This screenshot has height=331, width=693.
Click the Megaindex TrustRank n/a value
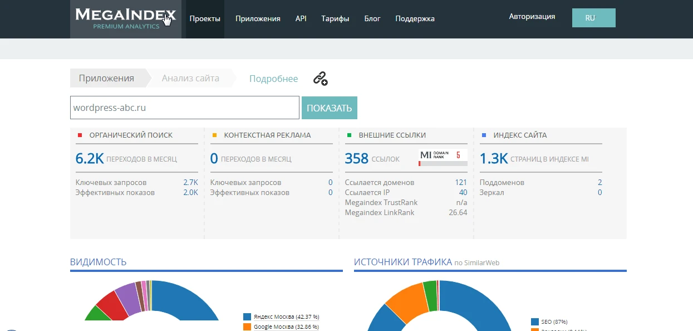461,202
